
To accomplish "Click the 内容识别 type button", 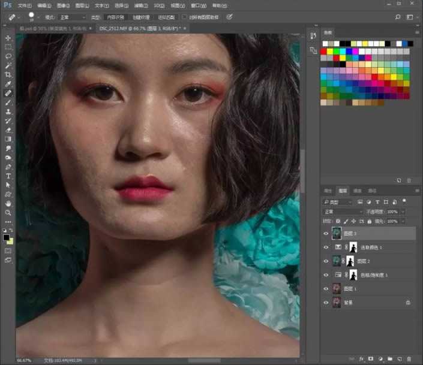I will pyautogui.click(x=116, y=17).
